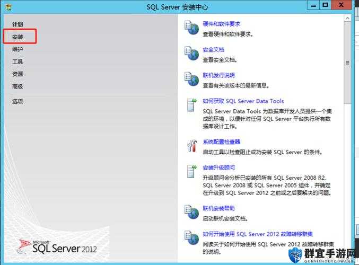The width and height of the screenshot is (359, 265).
Task: Select 计划 in the left navigation
Action: coord(17,24)
